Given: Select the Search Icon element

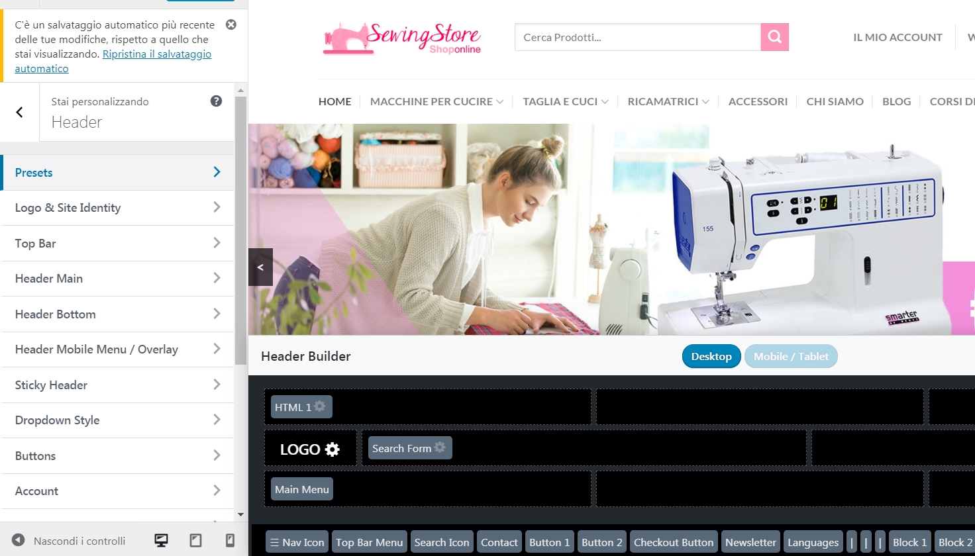Looking at the screenshot, I should coord(442,542).
